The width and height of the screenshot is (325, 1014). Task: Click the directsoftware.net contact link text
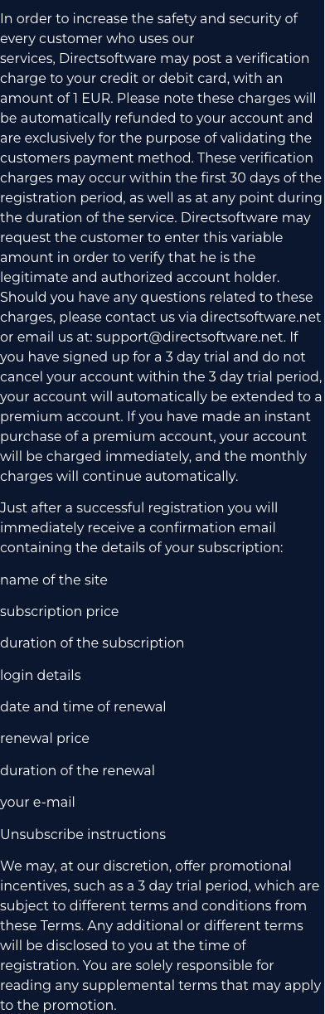(260, 317)
